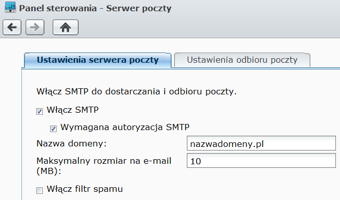
Task: Uncheck the Włącz SMTP checkbox
Action: click(x=39, y=111)
